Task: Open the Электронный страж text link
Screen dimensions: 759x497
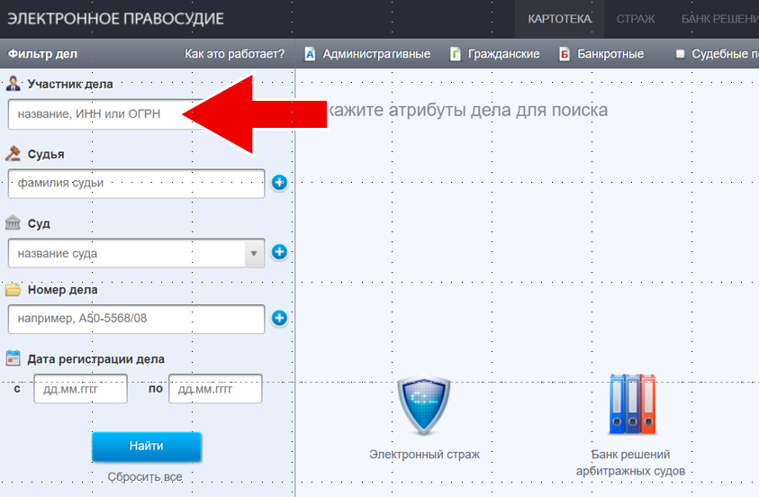Action: point(424,455)
